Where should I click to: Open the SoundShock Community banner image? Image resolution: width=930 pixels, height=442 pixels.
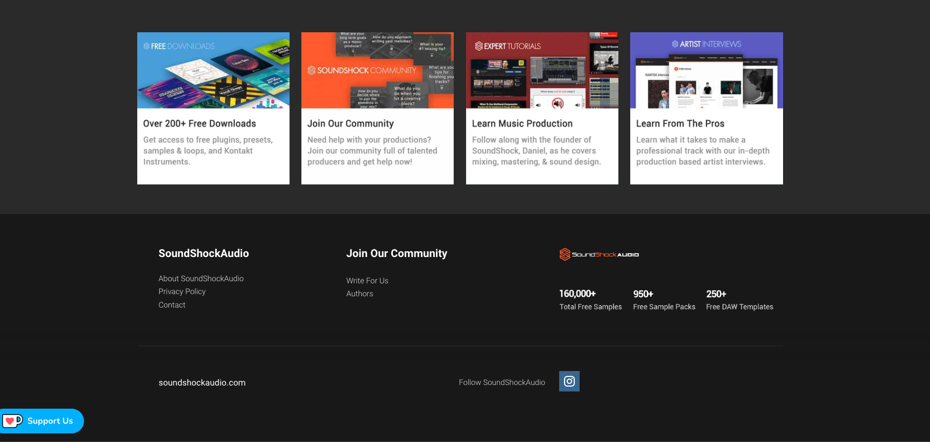tap(377, 70)
